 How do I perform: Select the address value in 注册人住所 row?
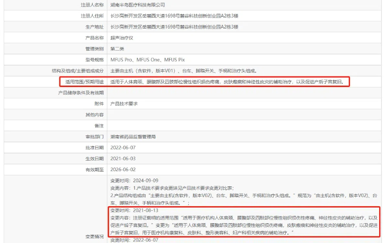click(x=174, y=16)
